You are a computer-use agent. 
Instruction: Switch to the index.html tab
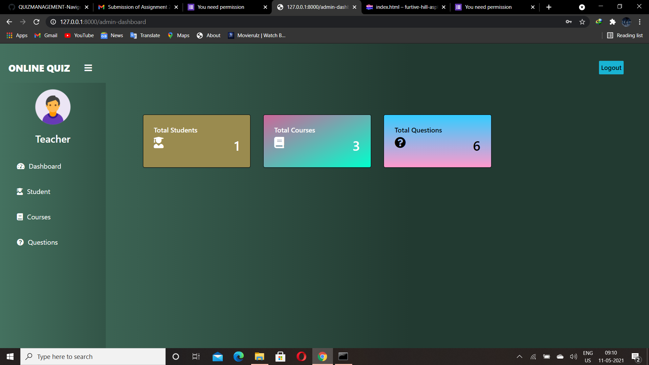coord(404,7)
